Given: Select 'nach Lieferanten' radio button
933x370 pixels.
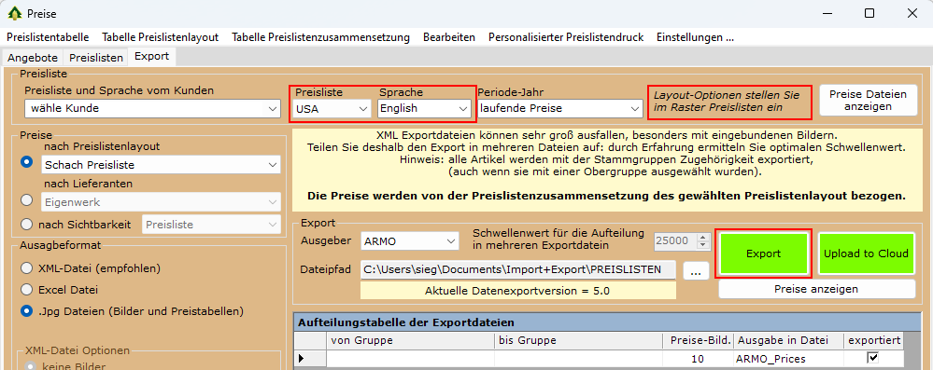Looking at the screenshot, I should [x=26, y=199].
